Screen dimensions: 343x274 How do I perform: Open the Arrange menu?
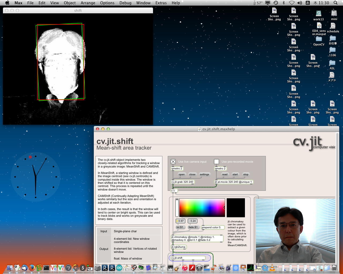coord(88,3)
